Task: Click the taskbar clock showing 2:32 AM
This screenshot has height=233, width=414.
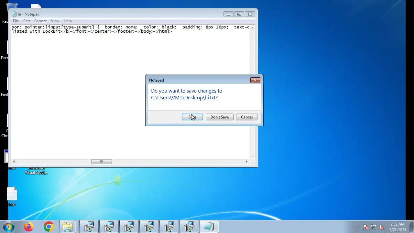Action: coord(398,227)
